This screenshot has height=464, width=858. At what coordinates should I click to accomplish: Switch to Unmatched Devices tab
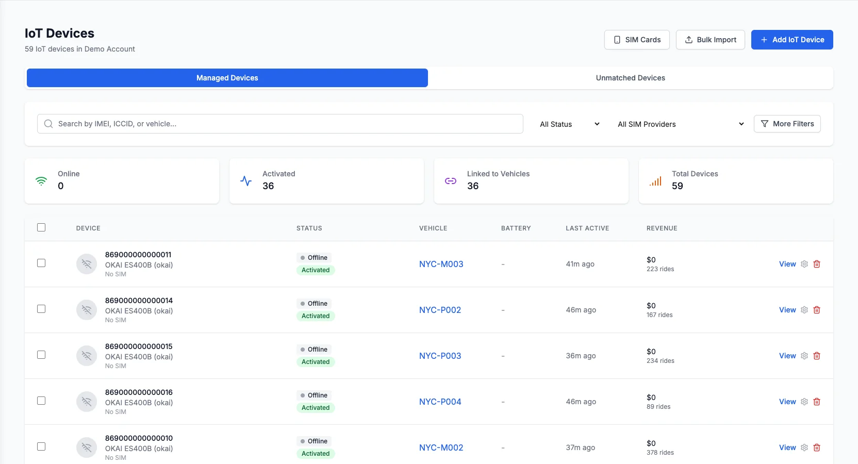point(631,78)
